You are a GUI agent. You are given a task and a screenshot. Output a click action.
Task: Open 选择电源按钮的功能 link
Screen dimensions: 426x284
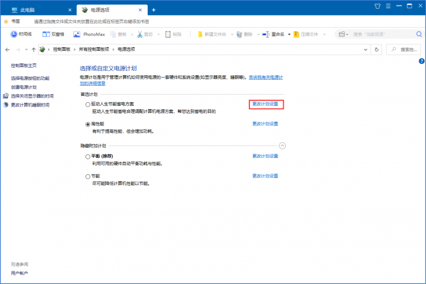30,78
